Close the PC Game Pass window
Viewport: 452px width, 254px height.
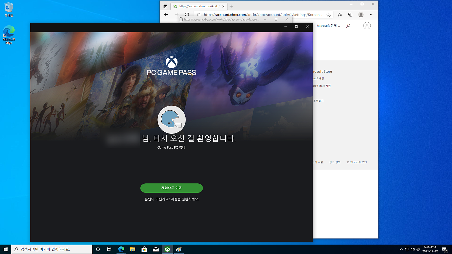point(307,27)
